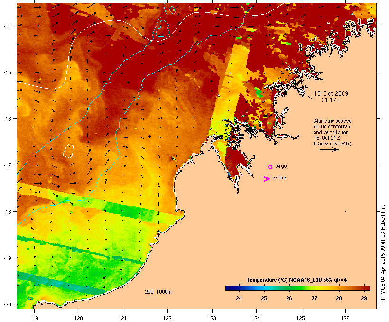Click the IMOS copyright timestamp text
Viewport: 389px width, 322px height.
(x=383, y=253)
